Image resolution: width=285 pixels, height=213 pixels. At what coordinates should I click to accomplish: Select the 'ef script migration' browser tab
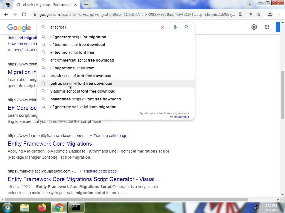(x=47, y=5)
